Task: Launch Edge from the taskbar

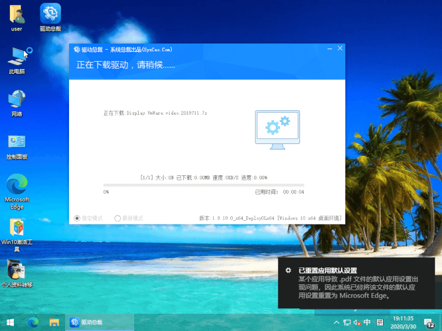Action: 33,322
